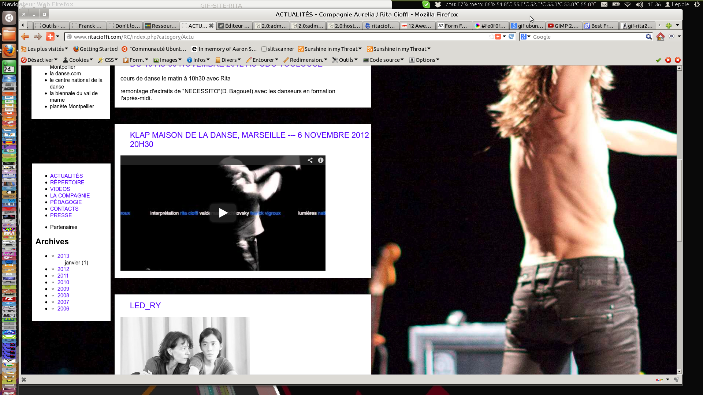Switch to the Éditeur tab

[234, 26]
